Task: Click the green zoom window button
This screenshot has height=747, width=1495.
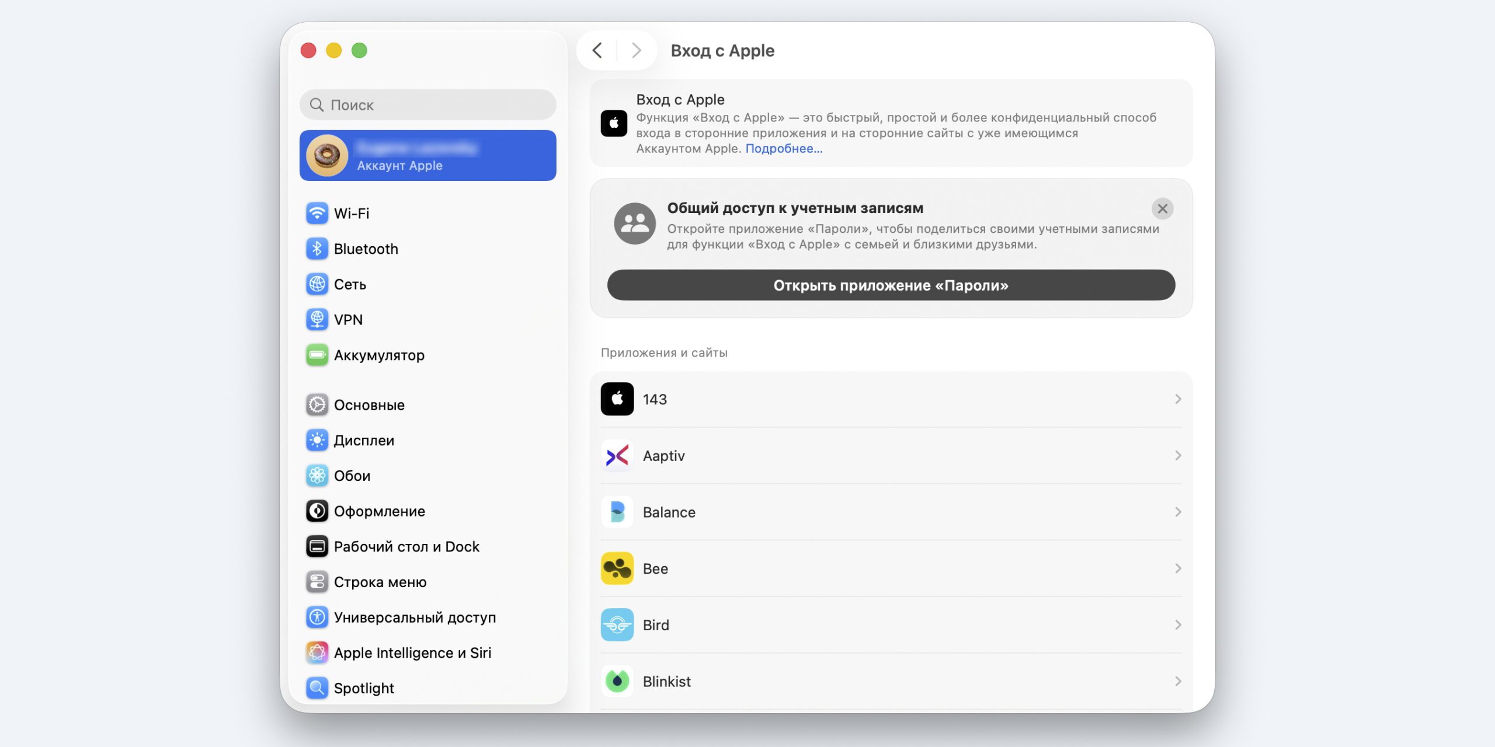Action: click(x=359, y=51)
